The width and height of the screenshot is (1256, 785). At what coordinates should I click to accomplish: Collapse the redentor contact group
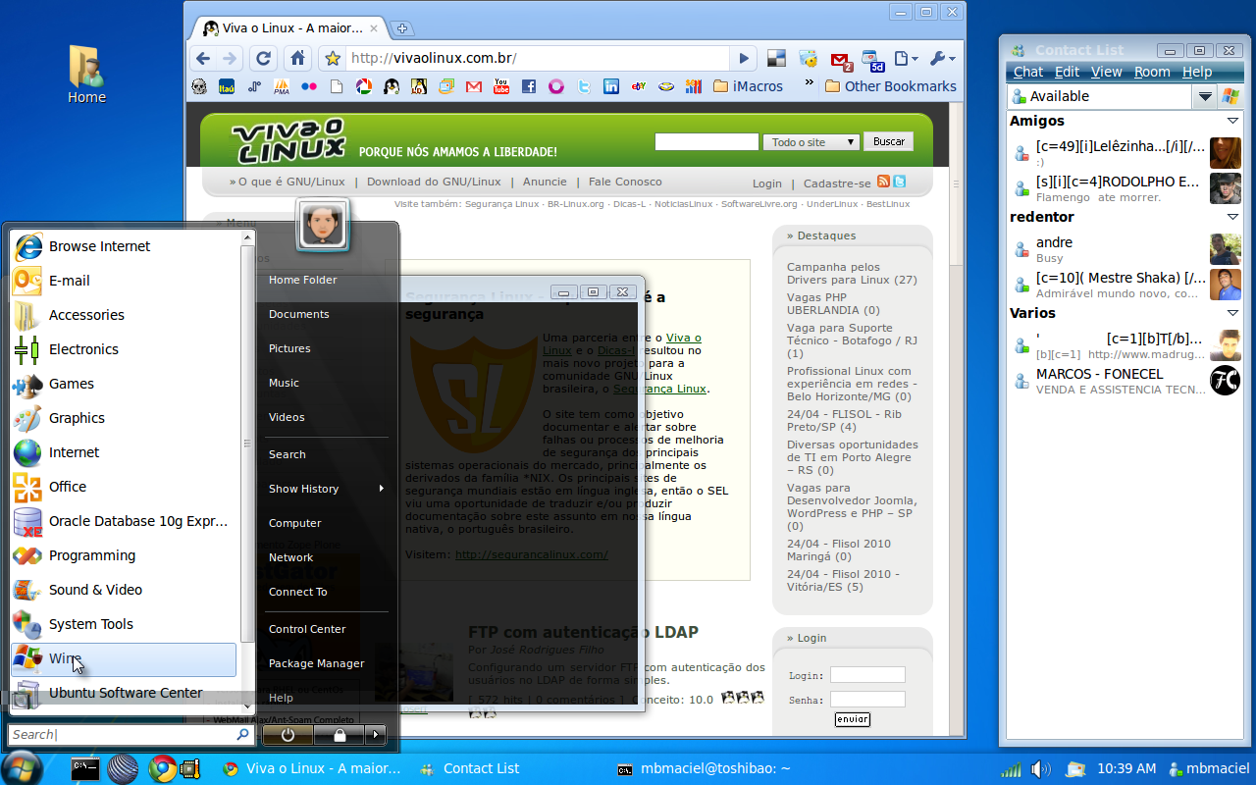coord(1232,217)
